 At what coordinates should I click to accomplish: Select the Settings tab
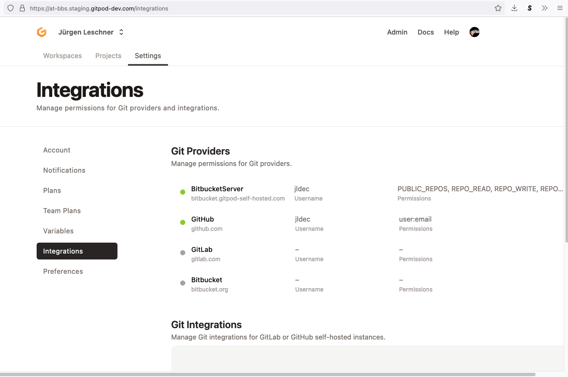coord(148,56)
